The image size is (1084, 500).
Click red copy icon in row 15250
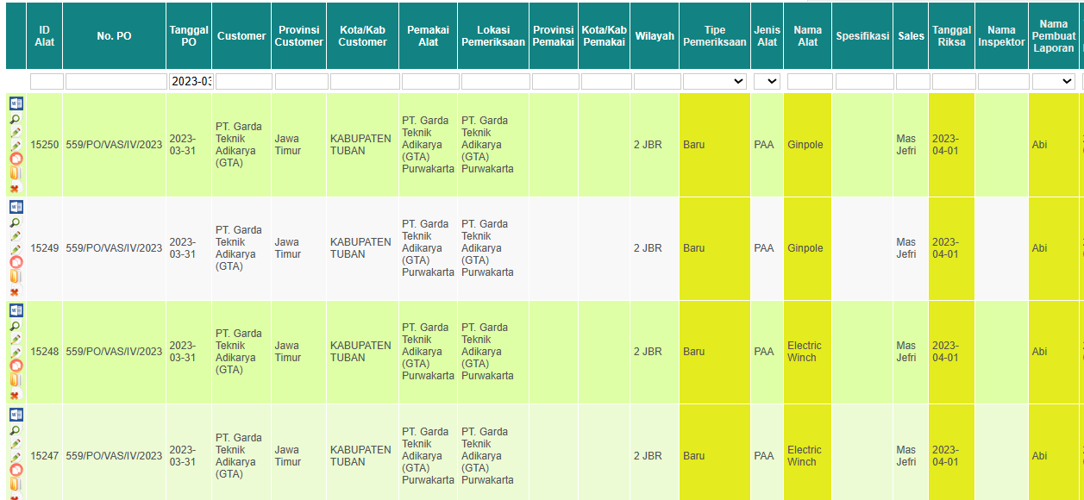16,159
